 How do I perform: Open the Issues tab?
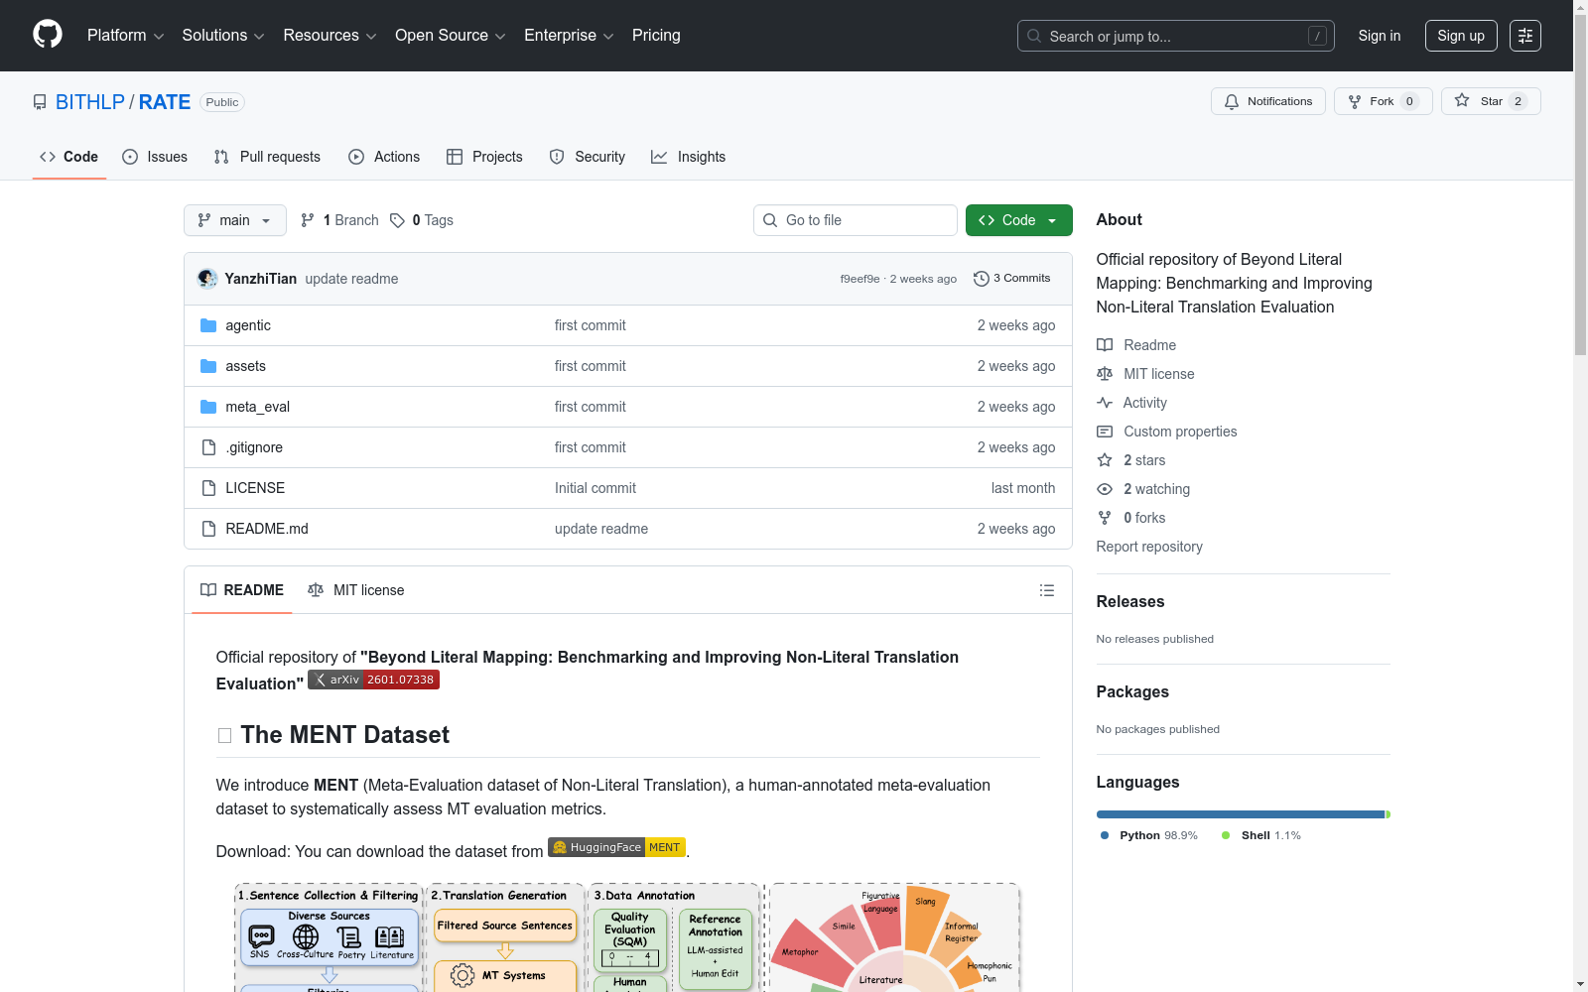point(155,157)
